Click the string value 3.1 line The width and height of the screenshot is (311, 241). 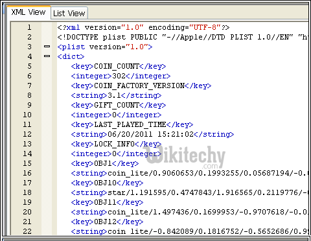[x=116, y=95]
